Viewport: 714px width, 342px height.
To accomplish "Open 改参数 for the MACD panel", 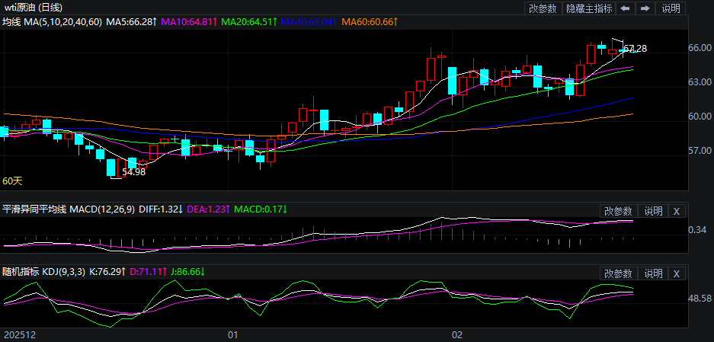I will pos(618,211).
